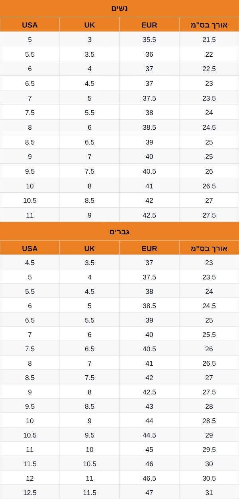The width and height of the screenshot is (239, 499).
Task: Select EUR 42.5 cell in women's table
Action: click(x=149, y=215)
